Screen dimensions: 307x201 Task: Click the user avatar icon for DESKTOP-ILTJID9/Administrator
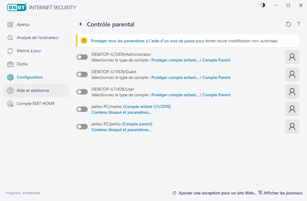pyautogui.click(x=292, y=57)
